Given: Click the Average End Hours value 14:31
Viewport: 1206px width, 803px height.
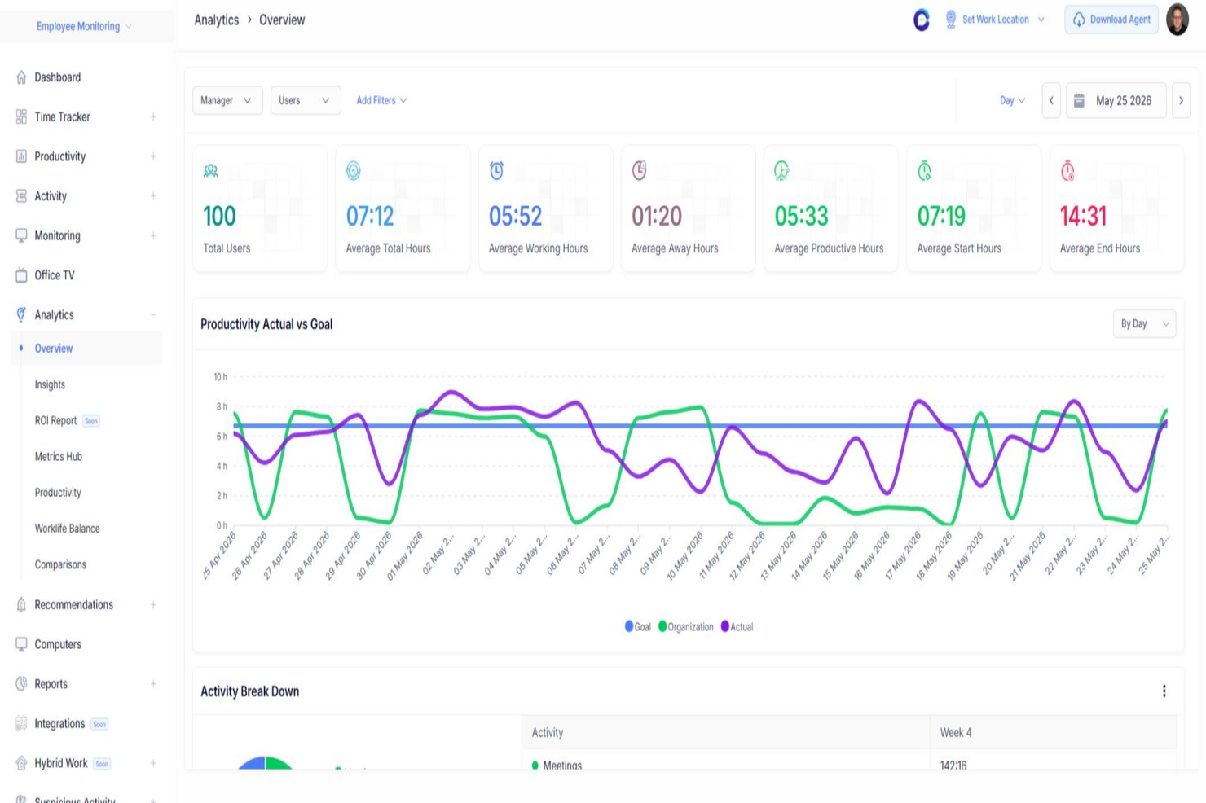Looking at the screenshot, I should click(1084, 216).
